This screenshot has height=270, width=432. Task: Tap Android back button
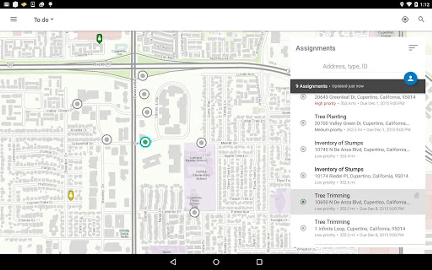click(x=173, y=262)
